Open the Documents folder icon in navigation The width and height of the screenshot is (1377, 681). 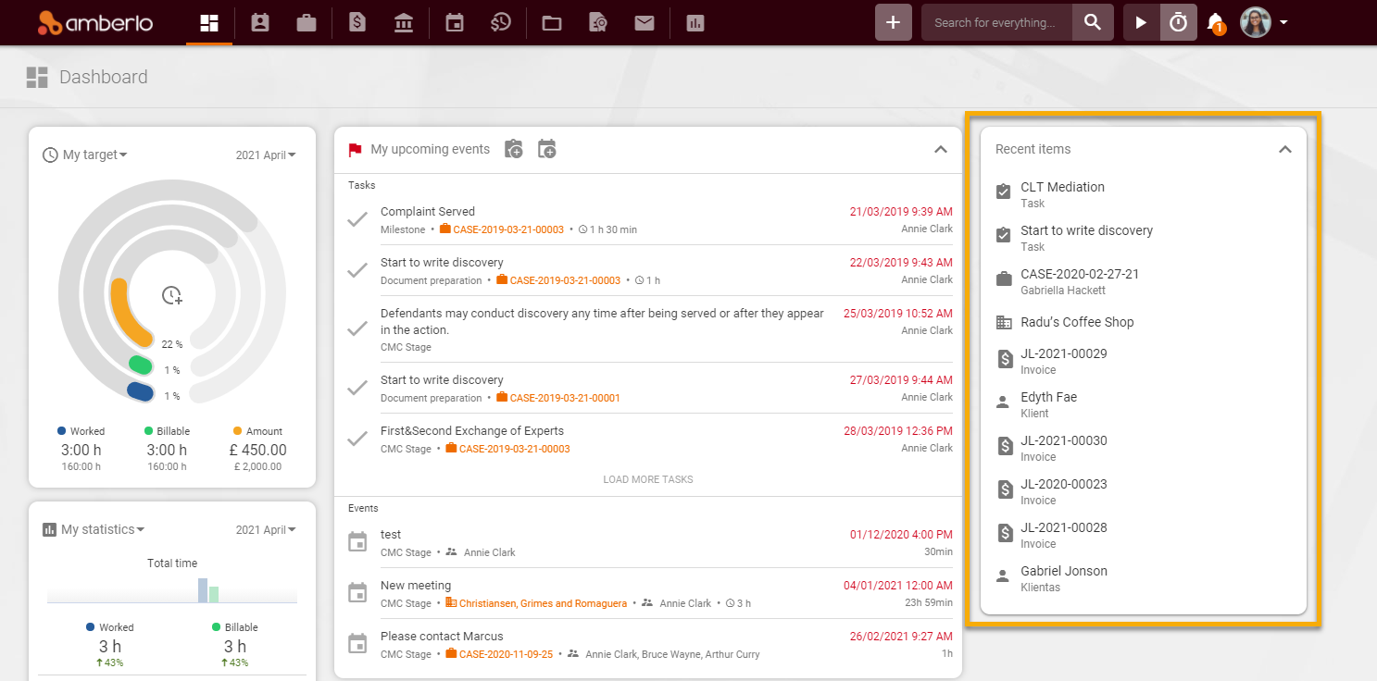click(552, 23)
